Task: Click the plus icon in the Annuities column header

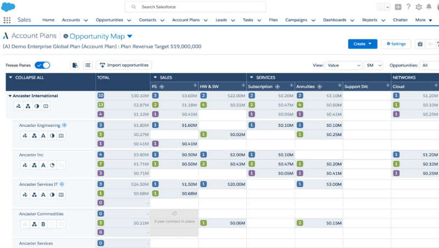Action: [319, 87]
